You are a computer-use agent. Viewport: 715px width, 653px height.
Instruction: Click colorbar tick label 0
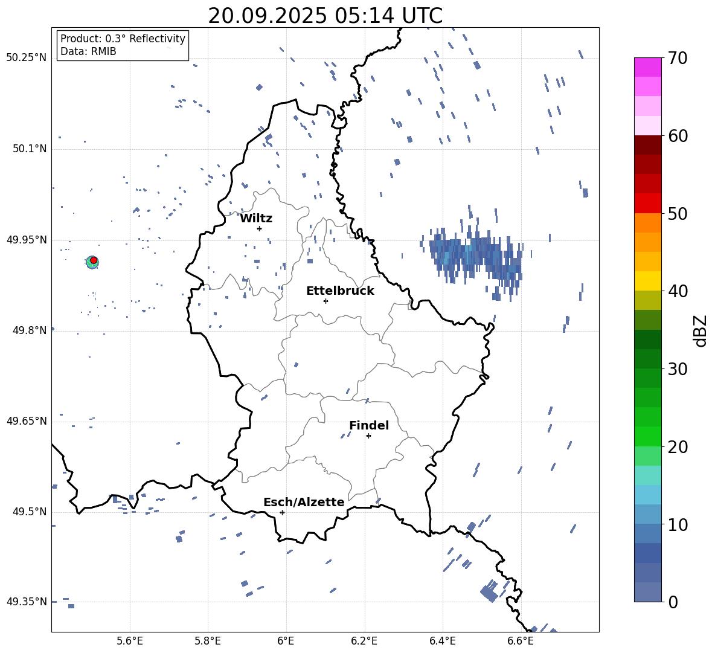673,602
